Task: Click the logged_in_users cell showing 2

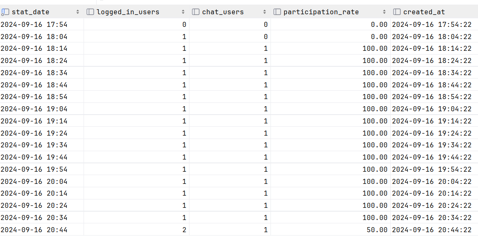Action: (184, 230)
